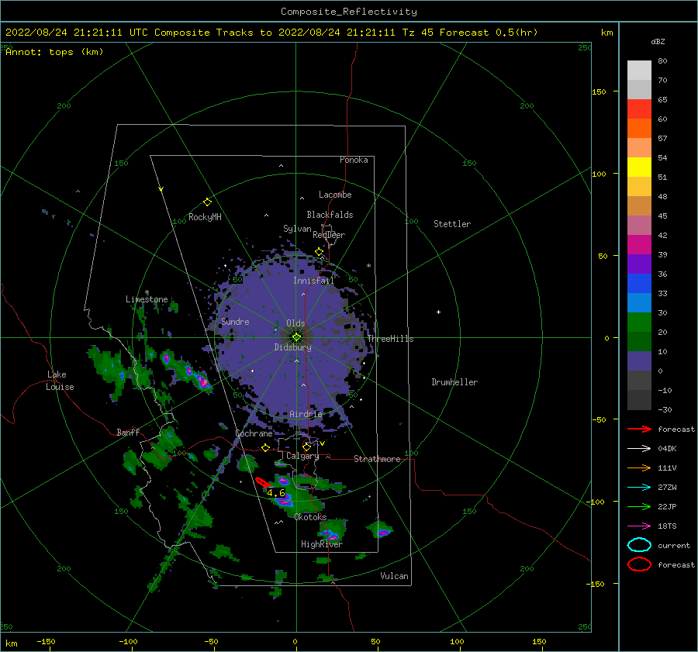
Task: Click the radar site marker at Olds
Action: (296, 337)
